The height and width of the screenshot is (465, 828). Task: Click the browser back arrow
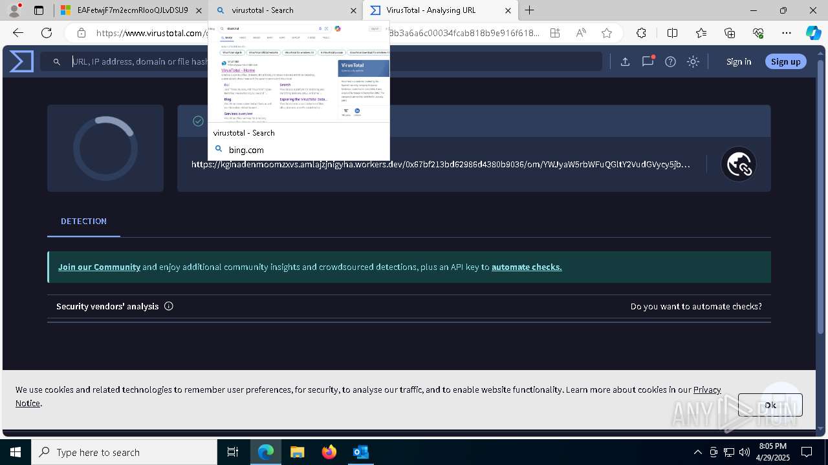click(x=18, y=33)
